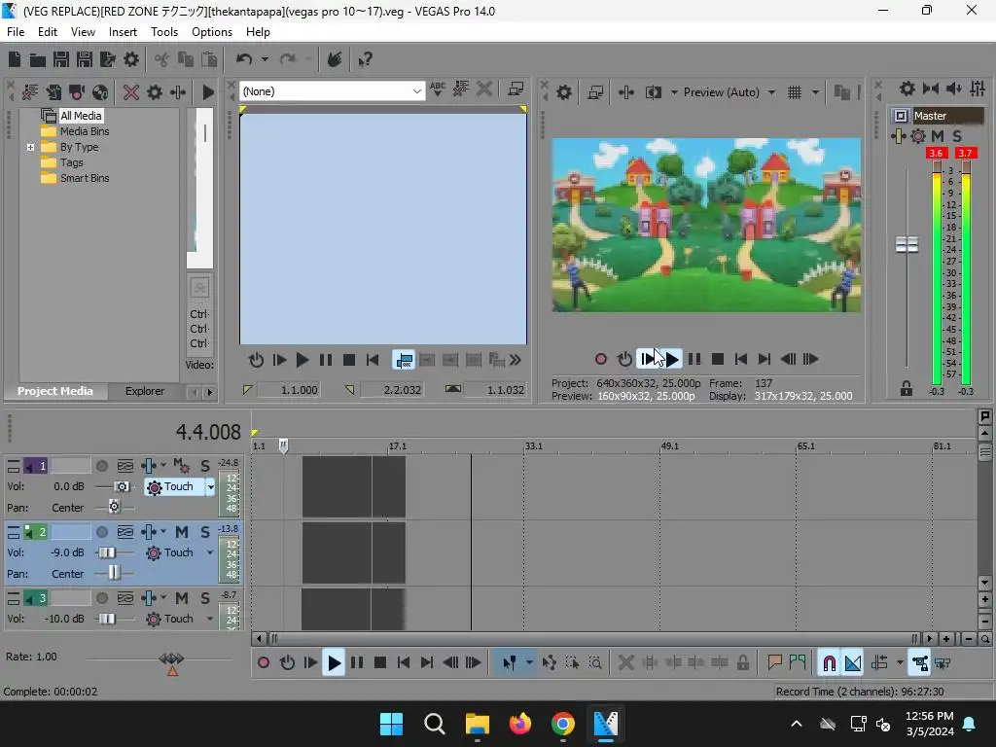Viewport: 996px width, 747px height.
Task: Open the Undo history dropdown arrow
Action: point(265,59)
